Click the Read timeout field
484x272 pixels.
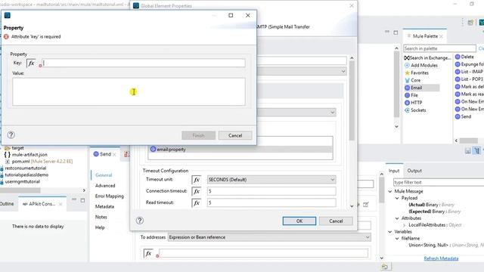[x=271, y=202]
